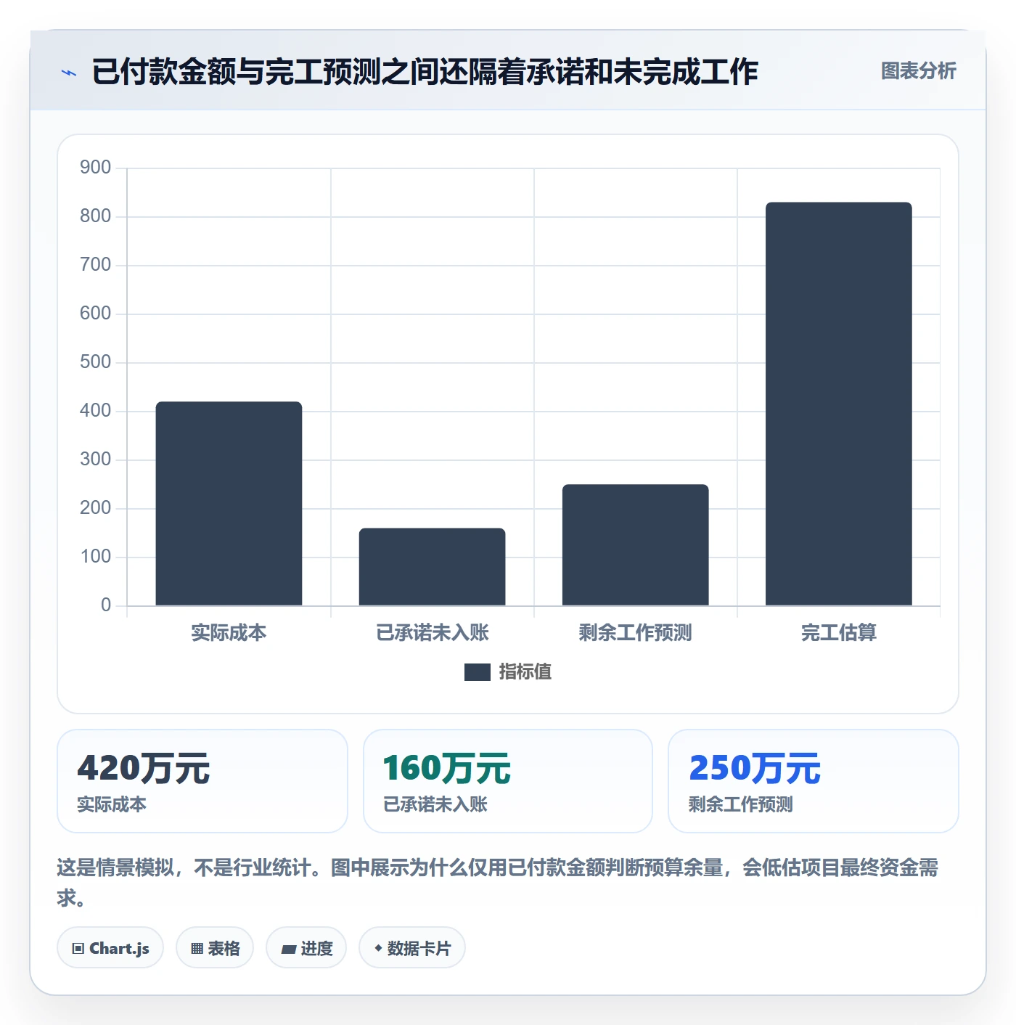Toggle the 指标值 legend color swatch
The width and height of the screenshot is (1016, 1025).
click(477, 672)
